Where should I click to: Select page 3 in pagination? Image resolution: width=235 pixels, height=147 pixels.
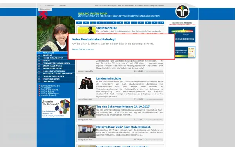(107, 23)
